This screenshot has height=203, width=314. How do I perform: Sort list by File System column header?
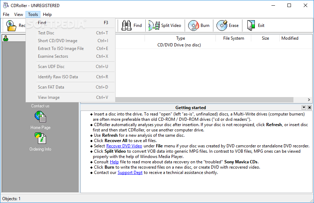[x=233, y=38]
